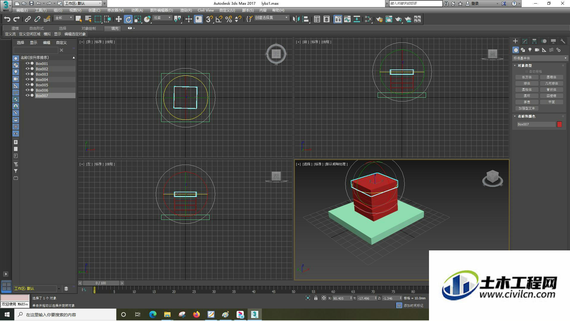Open the 渲染(R) menu
The height and width of the screenshot is (321, 570).
[x=186, y=10]
